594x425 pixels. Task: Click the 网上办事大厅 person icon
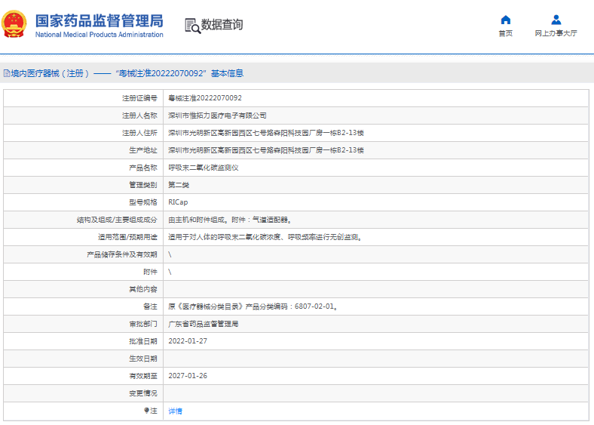(556, 20)
